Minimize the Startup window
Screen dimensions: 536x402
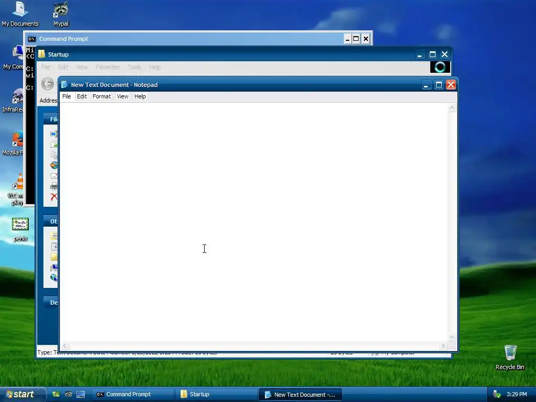click(x=420, y=54)
